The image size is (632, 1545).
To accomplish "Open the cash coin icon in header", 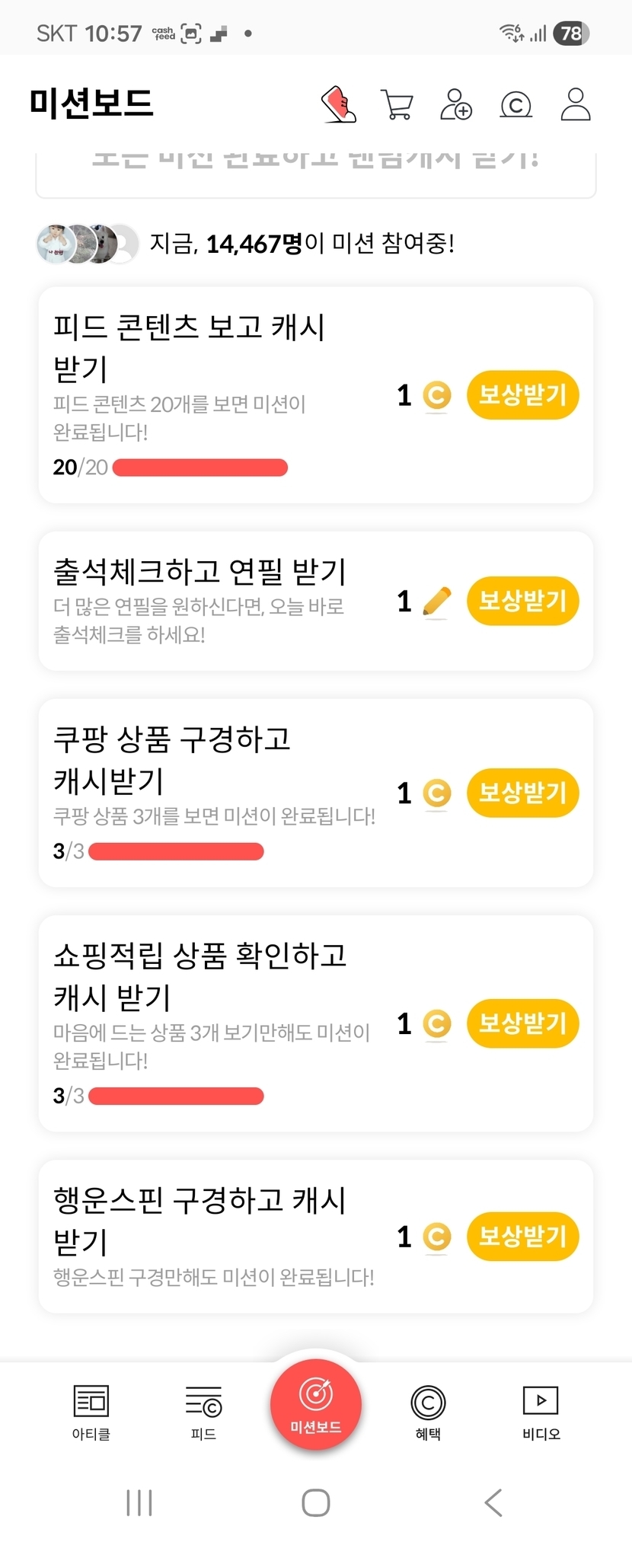I will [515, 104].
